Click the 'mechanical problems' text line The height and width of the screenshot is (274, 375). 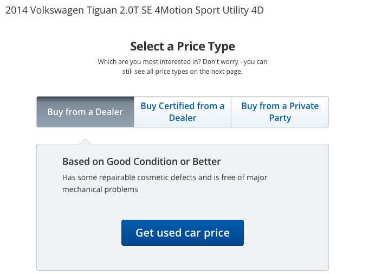pos(100,189)
